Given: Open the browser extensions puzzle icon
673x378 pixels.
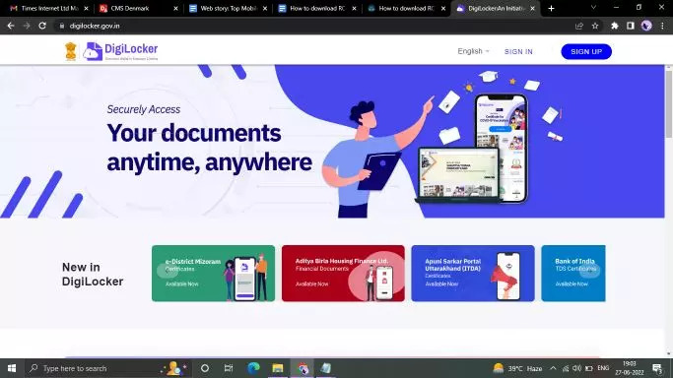Looking at the screenshot, I should click(x=614, y=26).
